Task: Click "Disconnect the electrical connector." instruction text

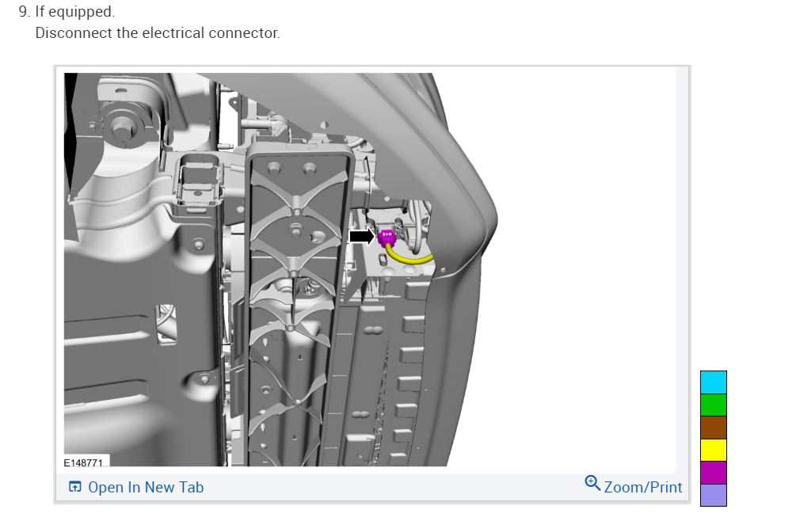Action: tap(158, 32)
